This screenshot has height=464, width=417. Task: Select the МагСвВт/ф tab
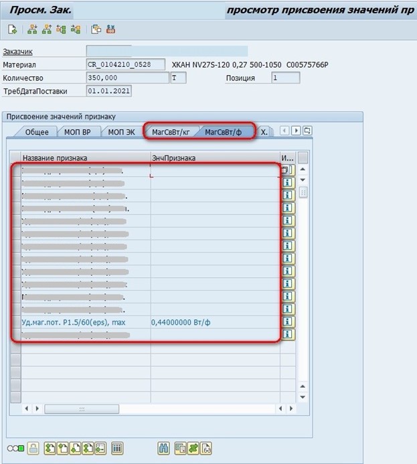pyautogui.click(x=224, y=132)
